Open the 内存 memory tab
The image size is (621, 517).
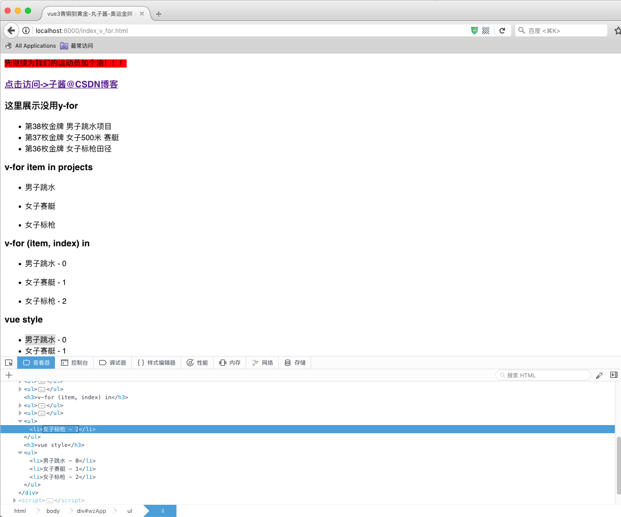[x=230, y=363]
